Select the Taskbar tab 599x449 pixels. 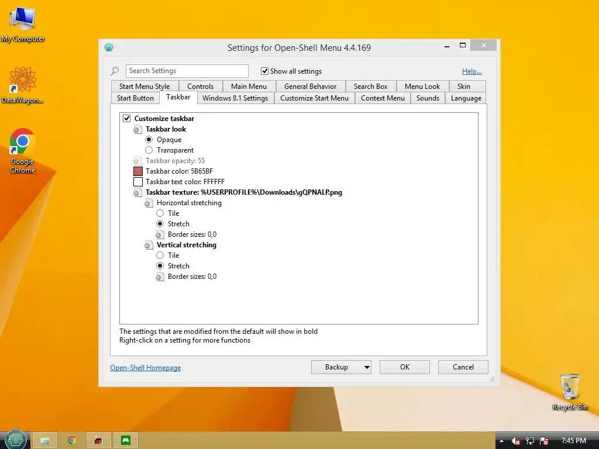pos(178,98)
